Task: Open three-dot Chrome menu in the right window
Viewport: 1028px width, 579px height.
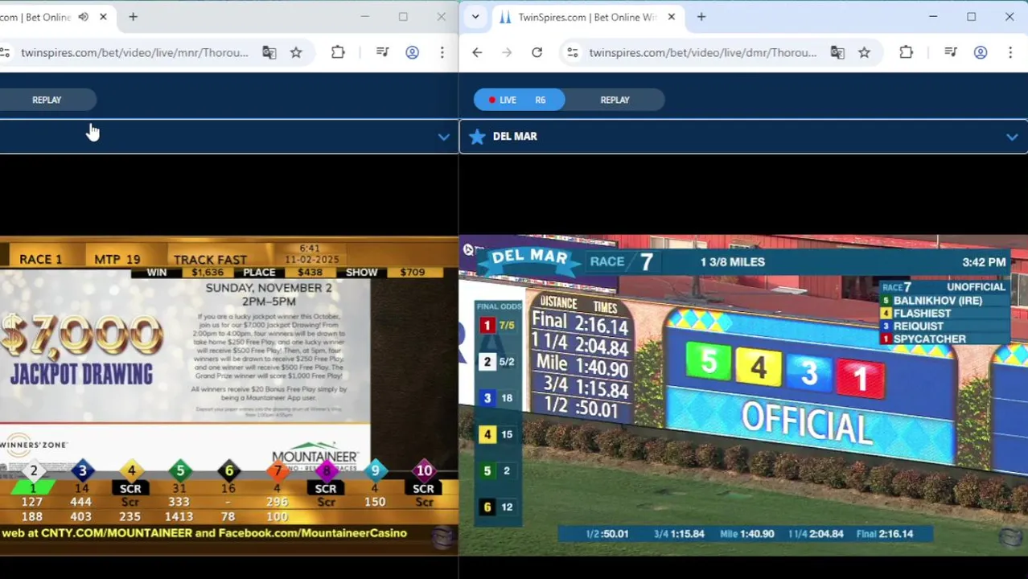Action: pyautogui.click(x=1010, y=53)
